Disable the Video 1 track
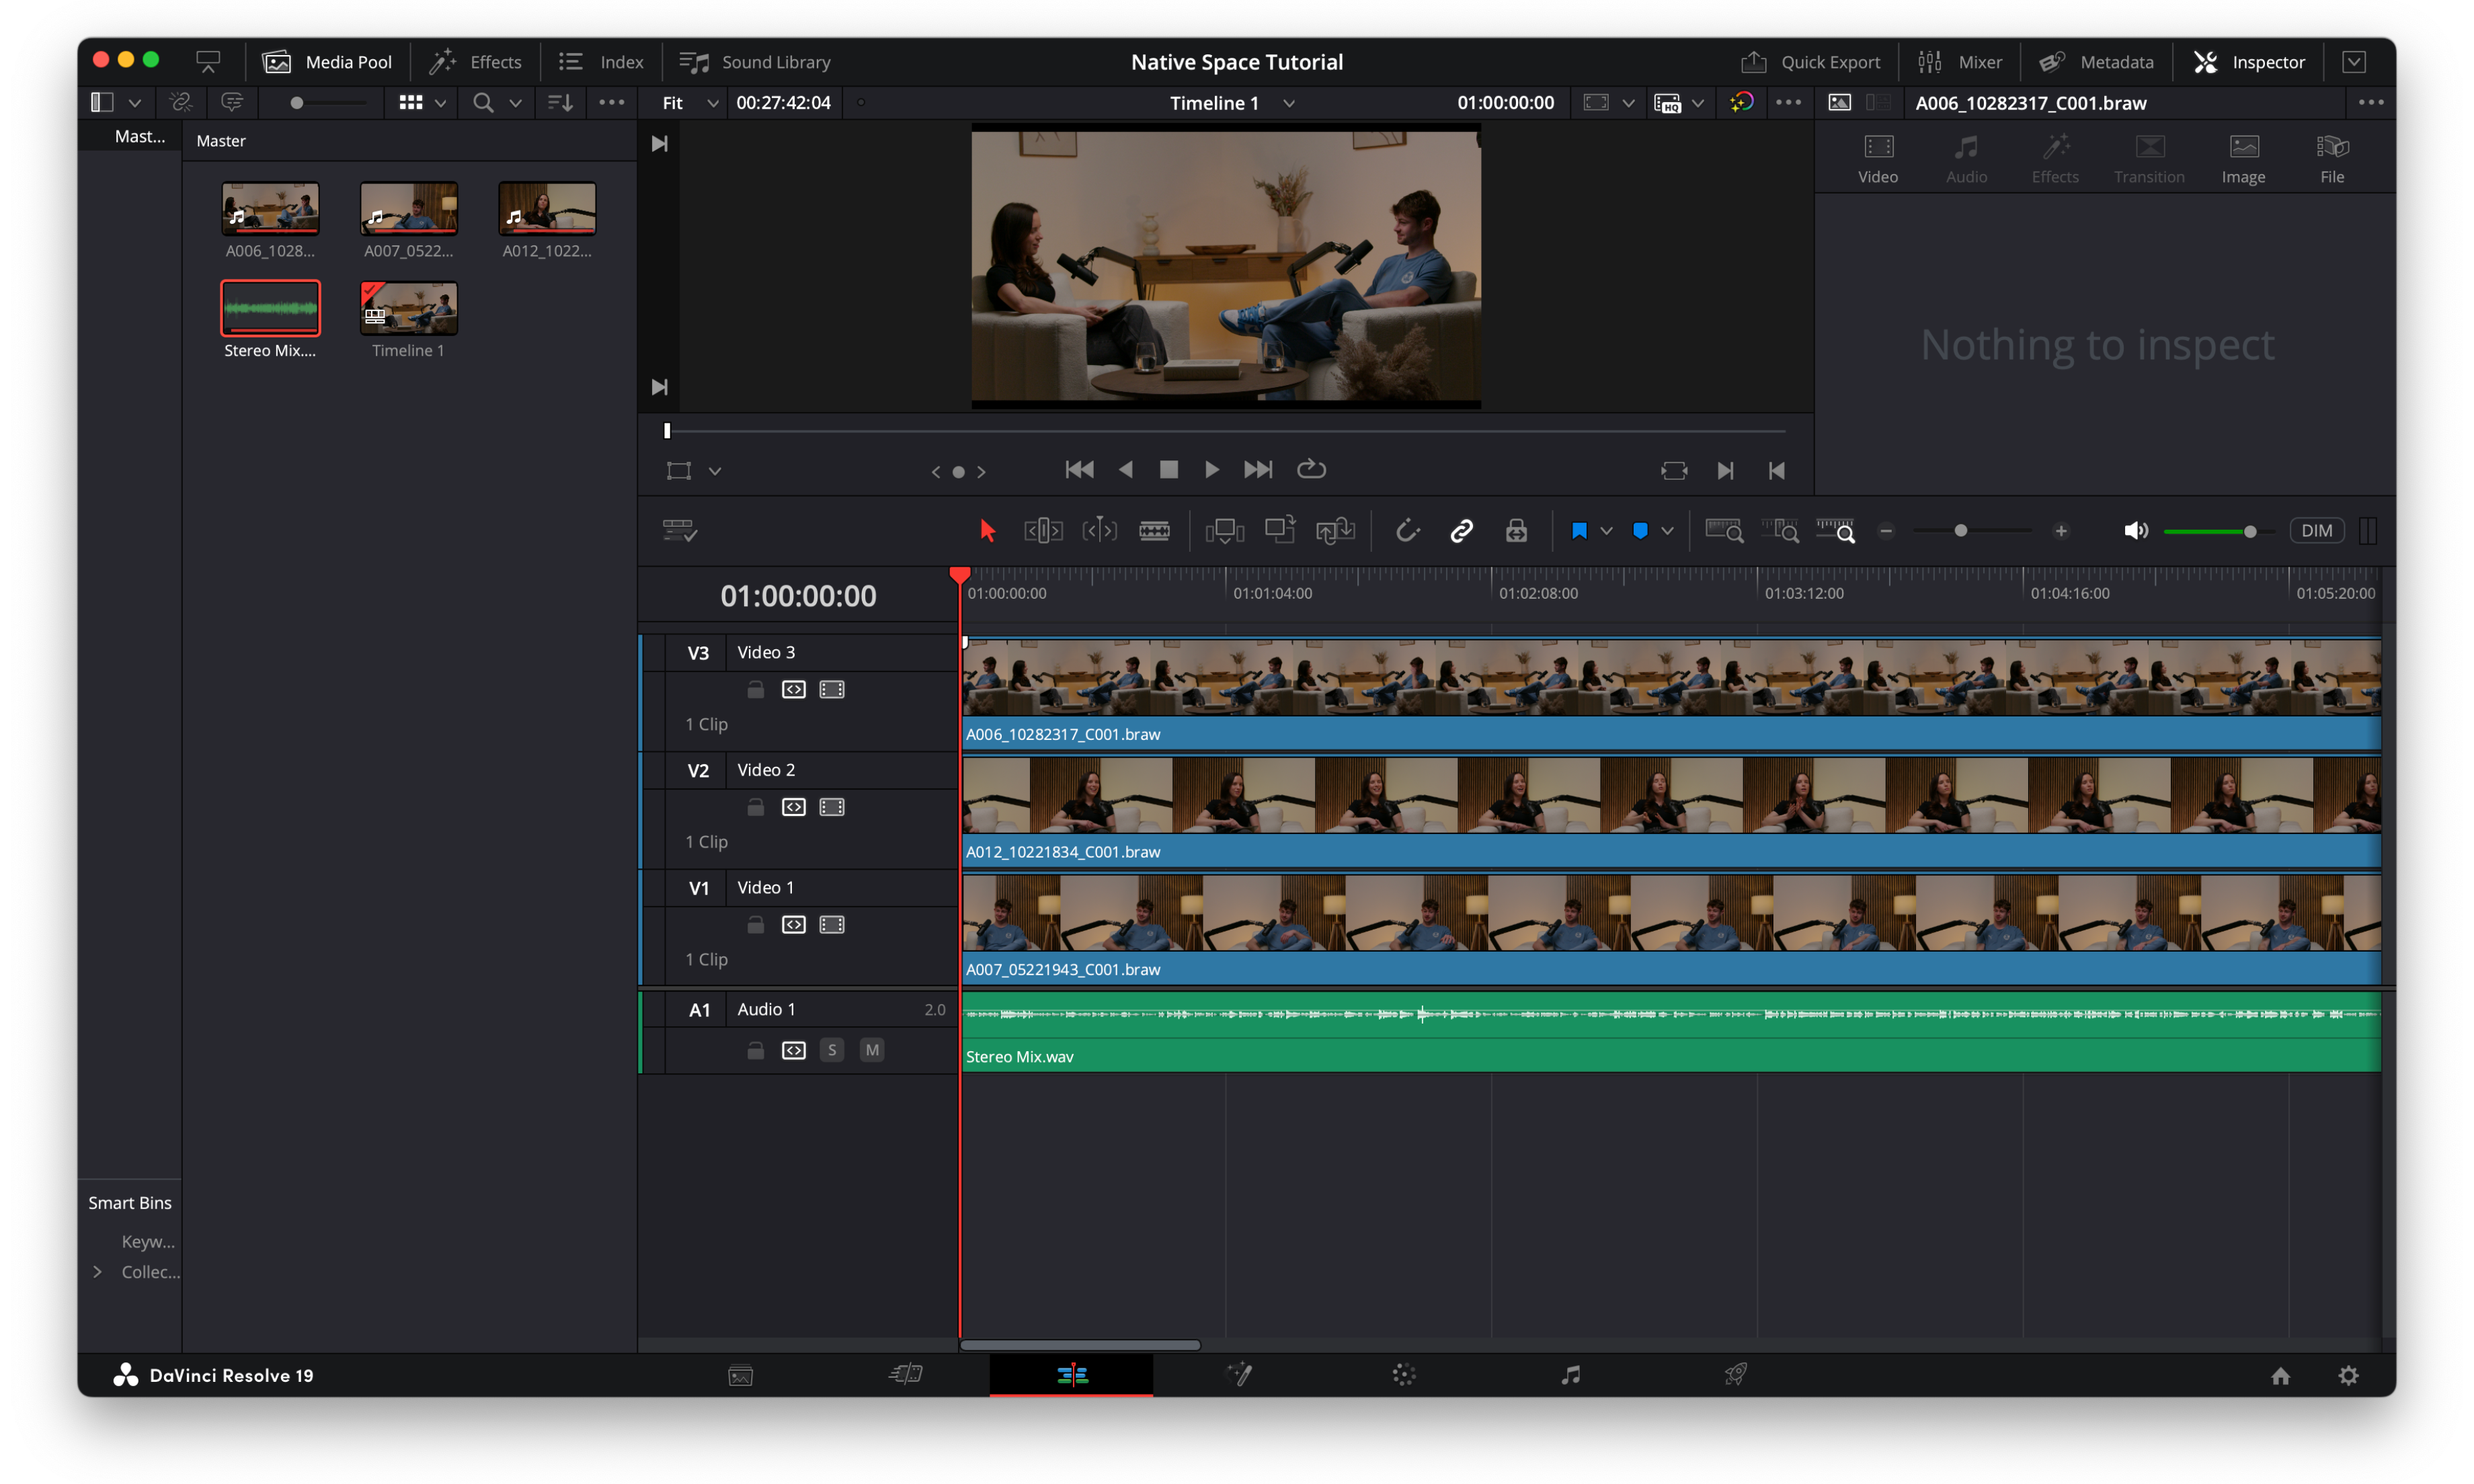2474x1484 pixels. coord(832,924)
